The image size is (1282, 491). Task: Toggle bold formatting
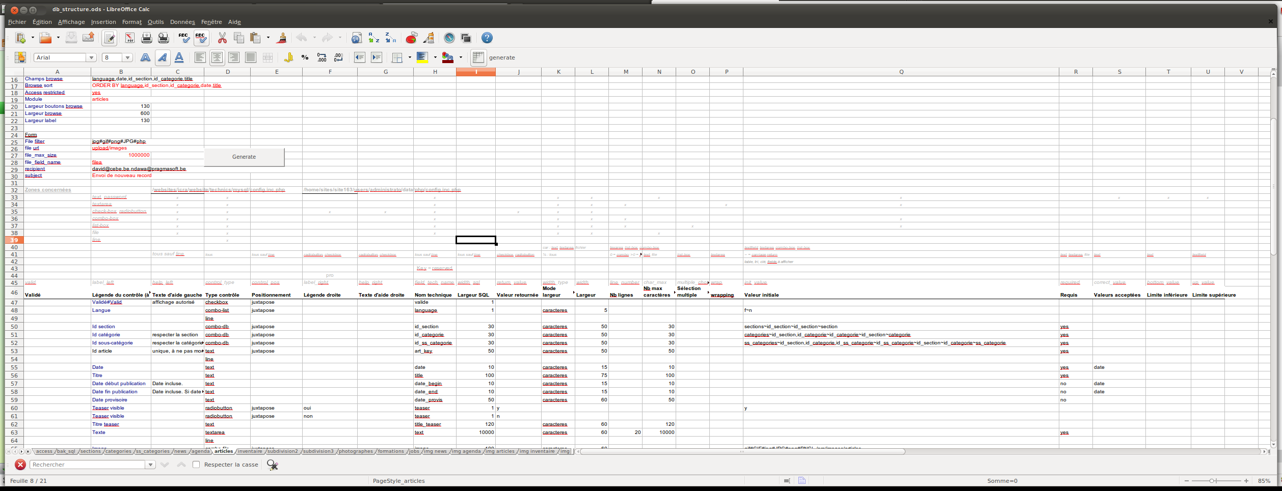coord(145,57)
